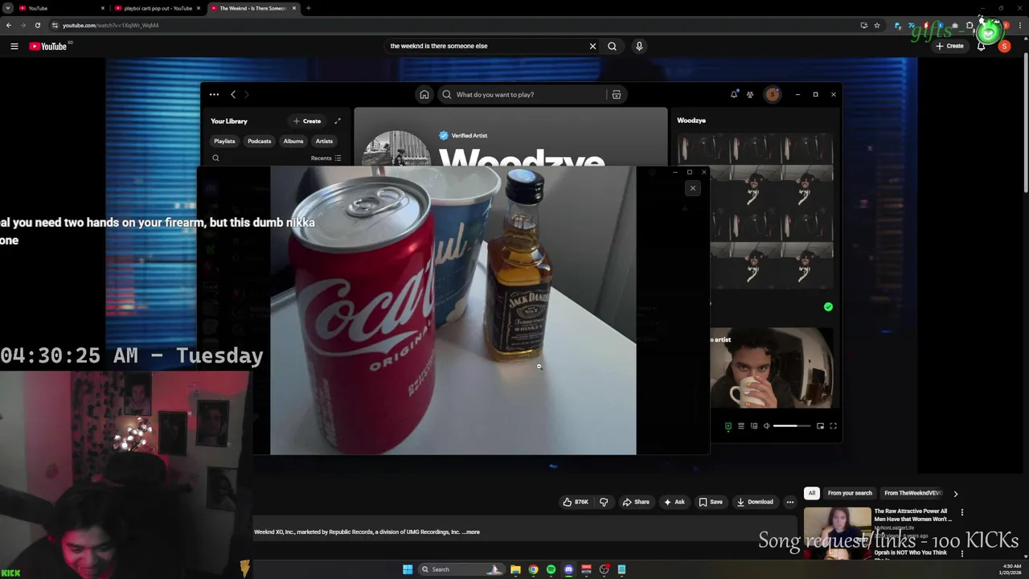Open Spotify's three-dot main menu

(x=214, y=94)
